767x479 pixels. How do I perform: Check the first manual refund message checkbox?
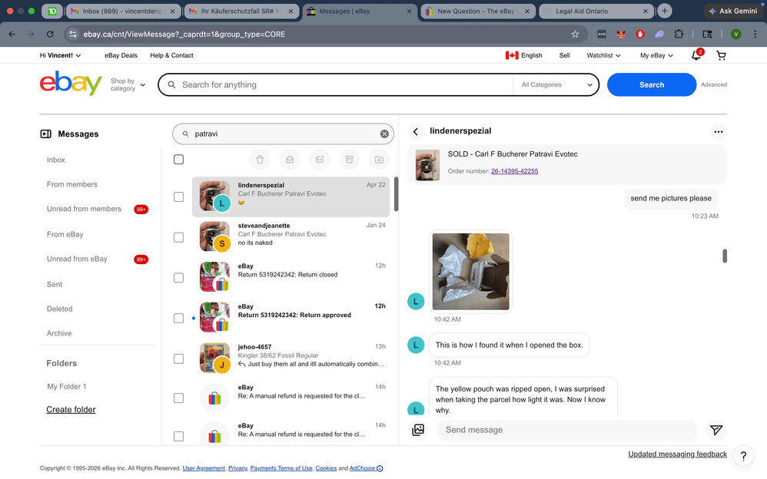178,398
